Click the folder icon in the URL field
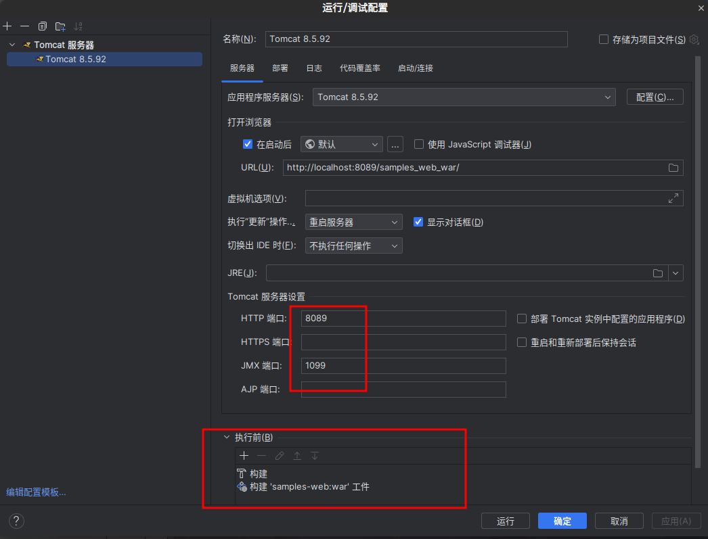Screen dimensions: 708x539 coord(673,168)
